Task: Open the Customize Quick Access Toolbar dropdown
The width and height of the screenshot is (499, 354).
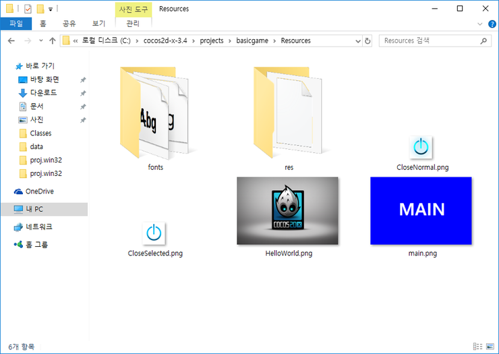Action: pos(51,9)
